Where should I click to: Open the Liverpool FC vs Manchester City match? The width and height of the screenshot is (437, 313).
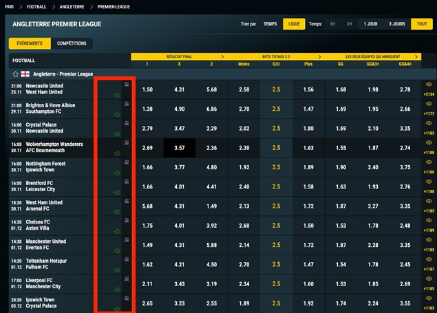tap(43, 283)
